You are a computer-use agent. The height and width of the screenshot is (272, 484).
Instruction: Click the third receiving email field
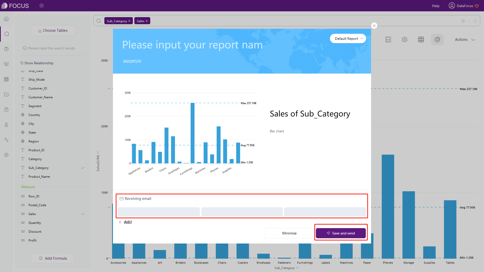pyautogui.click(x=325, y=212)
